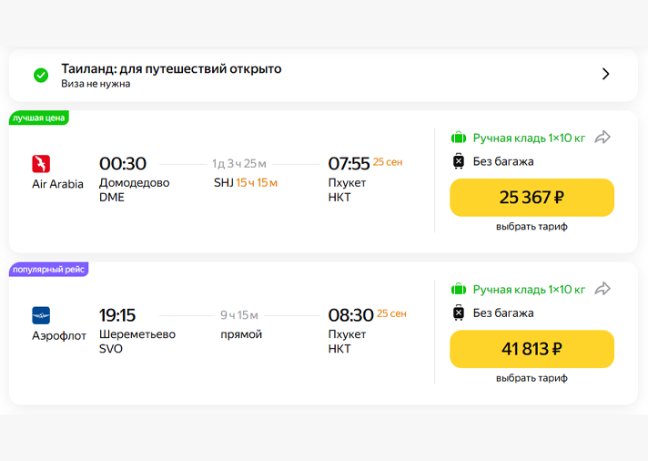Click green carry-on icon in Аэрофлот card
Image resolution: width=648 pixels, height=461 pixels.
(459, 289)
